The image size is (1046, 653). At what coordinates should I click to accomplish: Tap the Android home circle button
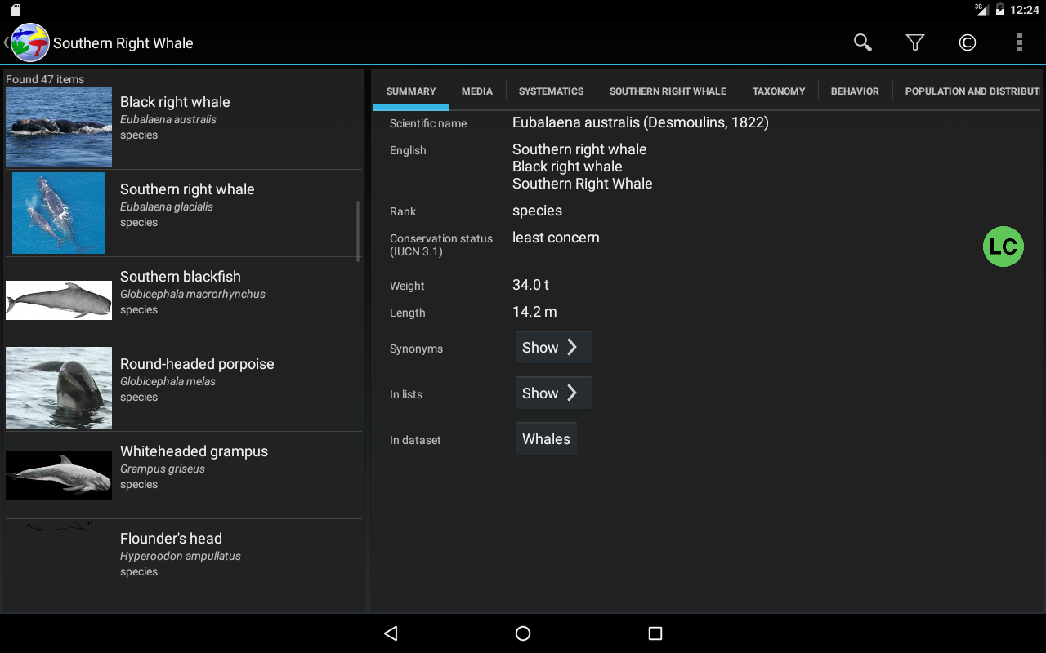tap(523, 633)
